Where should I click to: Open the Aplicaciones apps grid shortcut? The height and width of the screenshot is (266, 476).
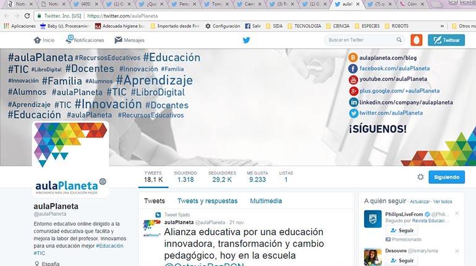tap(19, 26)
